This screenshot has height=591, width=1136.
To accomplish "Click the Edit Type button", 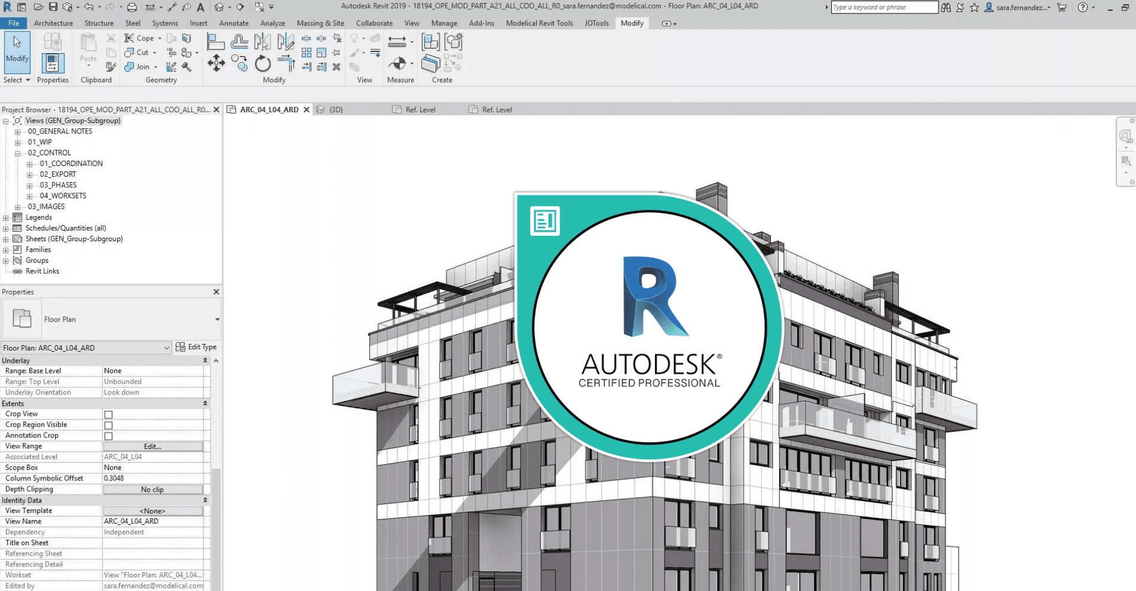I will point(196,347).
